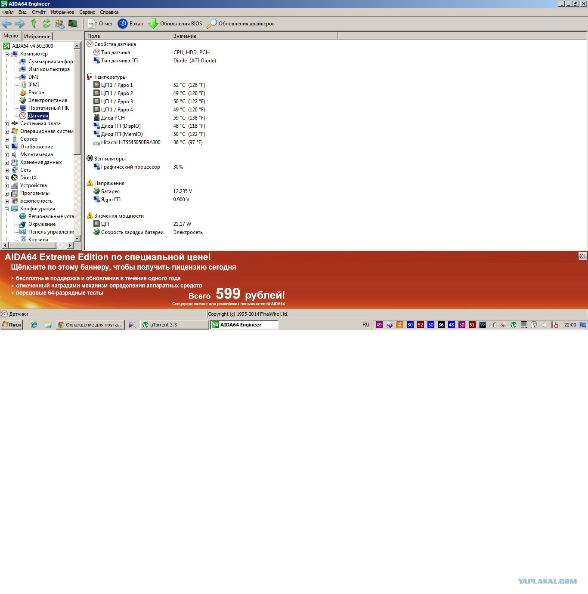Screen dimensions: 588x594
Task: Open the green monitor graph toolbar icon
Action: coord(73,24)
